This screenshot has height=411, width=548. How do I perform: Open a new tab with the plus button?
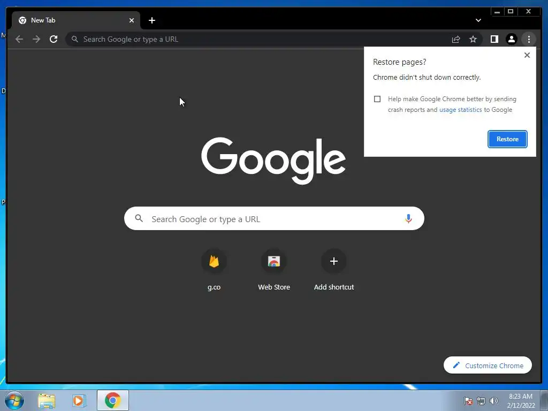point(151,20)
